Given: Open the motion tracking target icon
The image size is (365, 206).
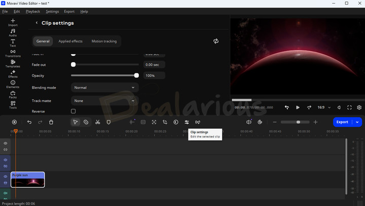Looking at the screenshot, I should (154, 122).
